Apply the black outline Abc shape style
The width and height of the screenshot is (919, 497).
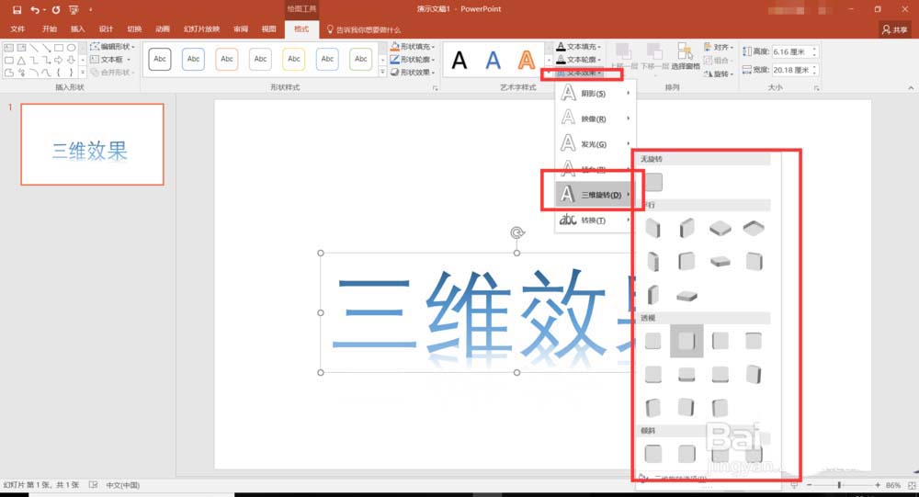[x=160, y=59]
